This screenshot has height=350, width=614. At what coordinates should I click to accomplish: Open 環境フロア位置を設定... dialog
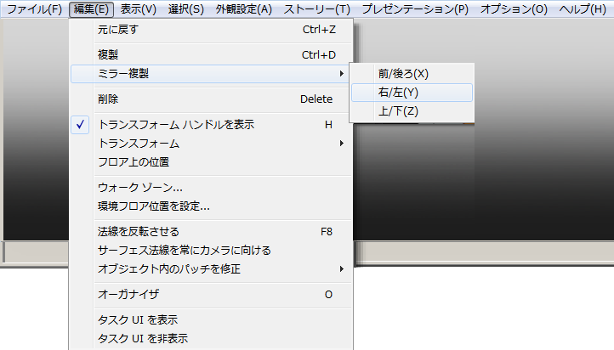212,206
